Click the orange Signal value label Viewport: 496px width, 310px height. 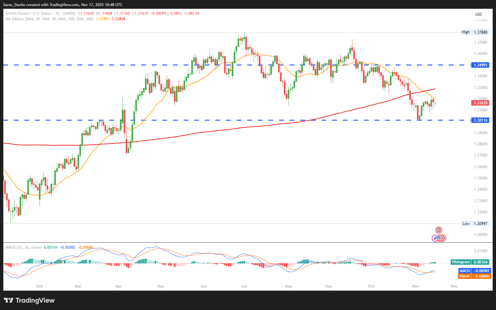coord(474,276)
